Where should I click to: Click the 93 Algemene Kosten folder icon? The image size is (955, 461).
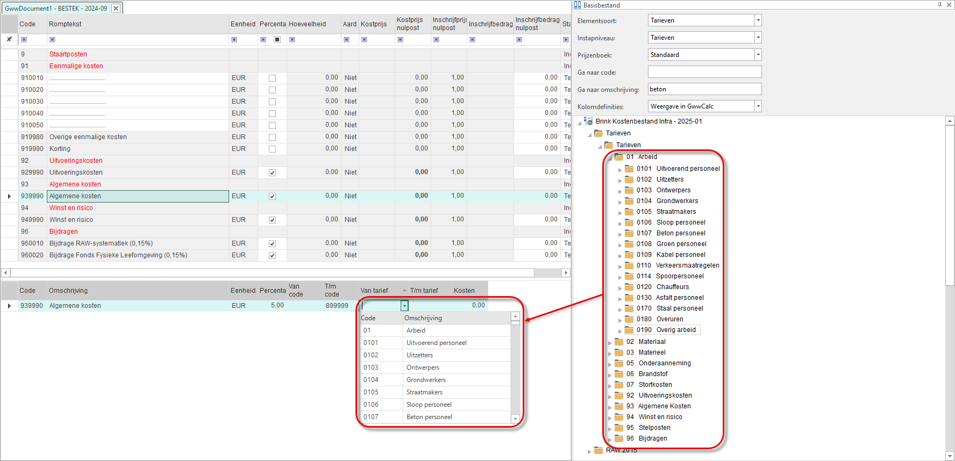pyautogui.click(x=619, y=406)
